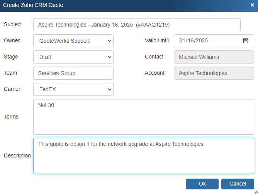The width and height of the screenshot is (258, 194).
Task: Select the Account field with Aspire Technologies
Action: click(x=214, y=73)
